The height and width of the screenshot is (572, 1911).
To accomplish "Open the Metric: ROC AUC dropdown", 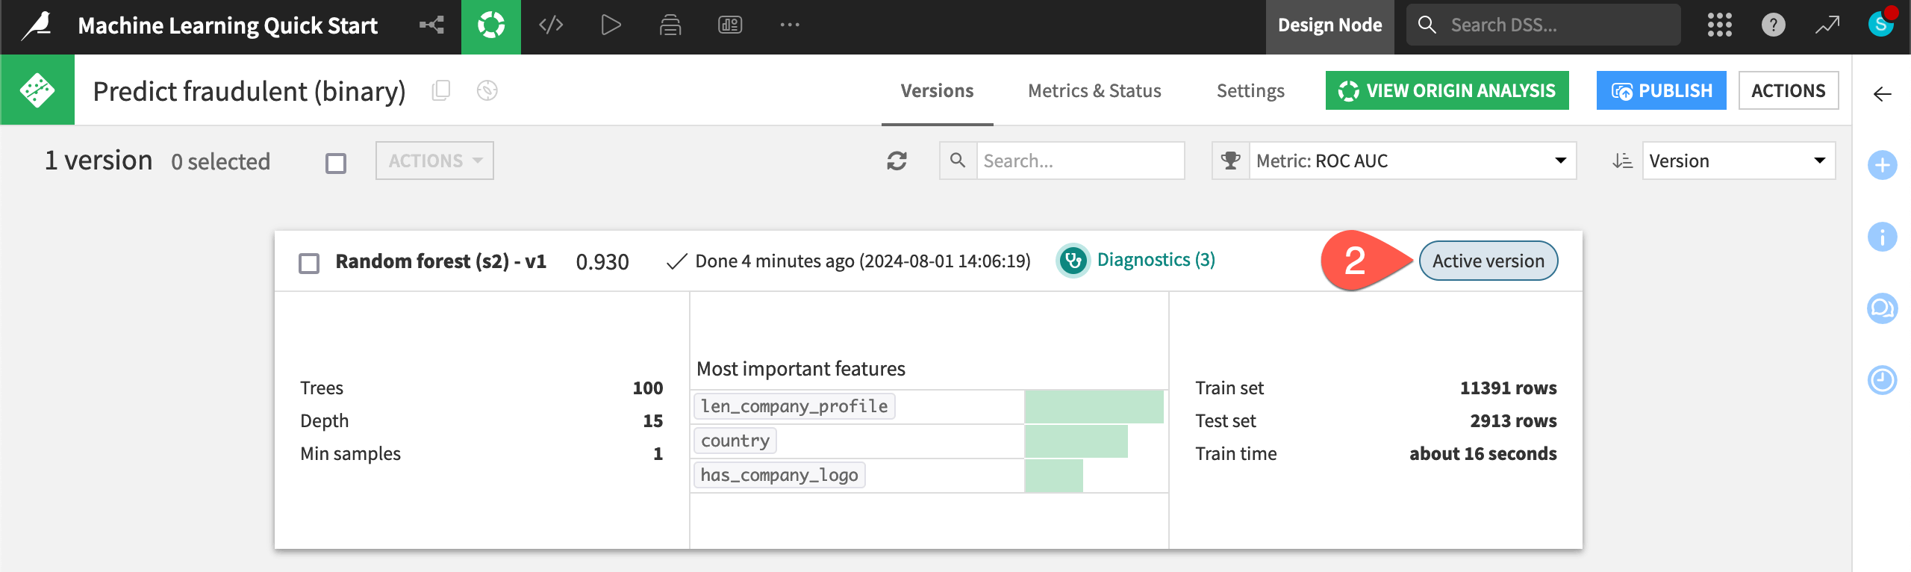I will (1411, 161).
